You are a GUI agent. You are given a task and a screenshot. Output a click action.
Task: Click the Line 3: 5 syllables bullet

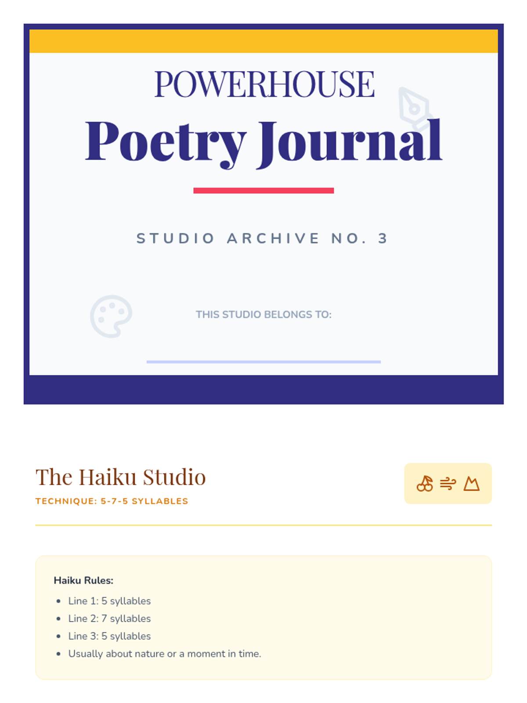pos(109,636)
